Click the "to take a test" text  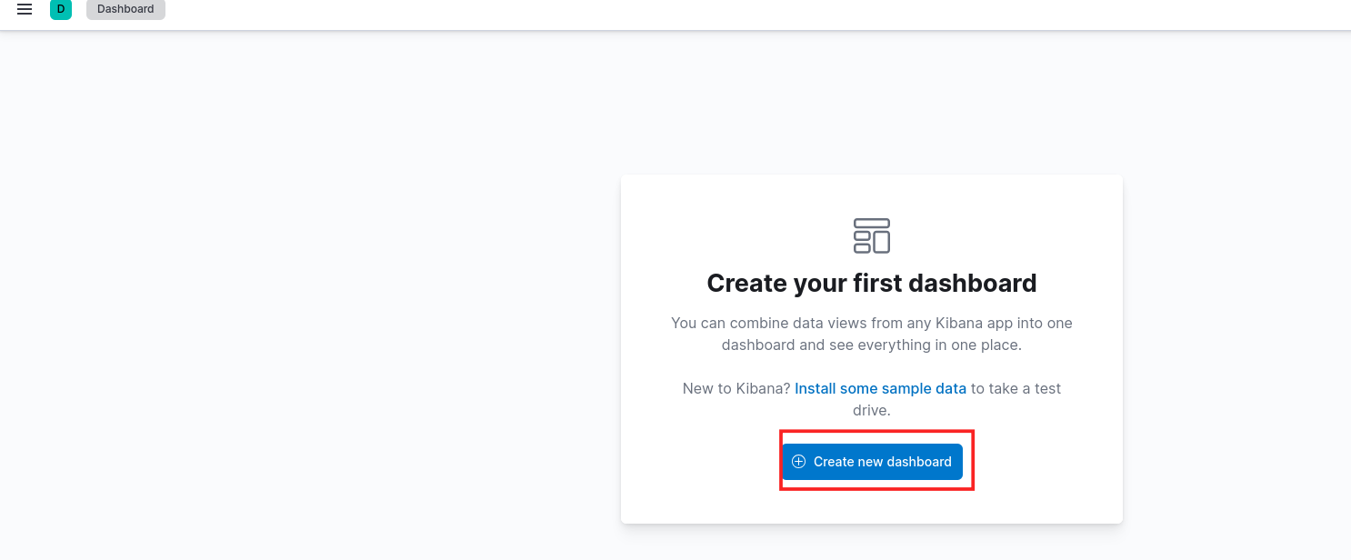(1016, 388)
